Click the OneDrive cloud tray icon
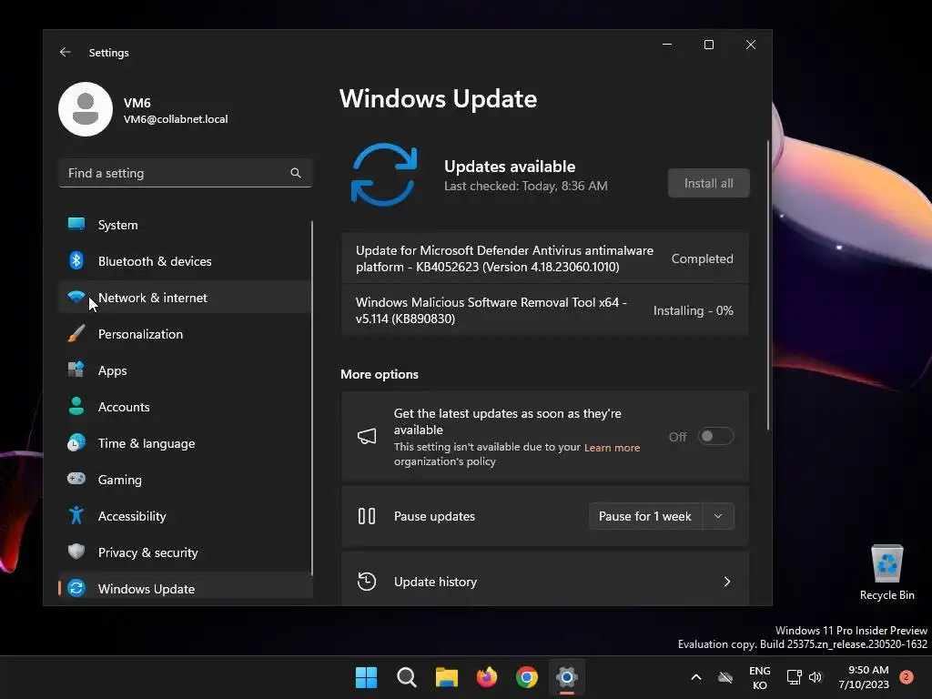This screenshot has height=699, width=932. pyautogui.click(x=725, y=677)
